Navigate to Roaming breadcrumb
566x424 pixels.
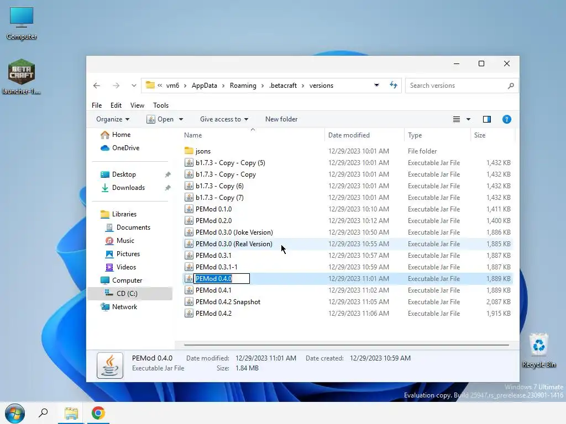pyautogui.click(x=243, y=86)
